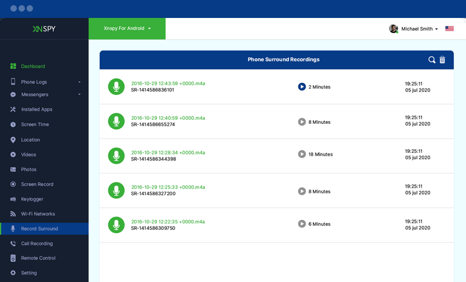Screen dimensions: 466x282
Task: Expand the Phone Logs submenu
Action: point(79,82)
